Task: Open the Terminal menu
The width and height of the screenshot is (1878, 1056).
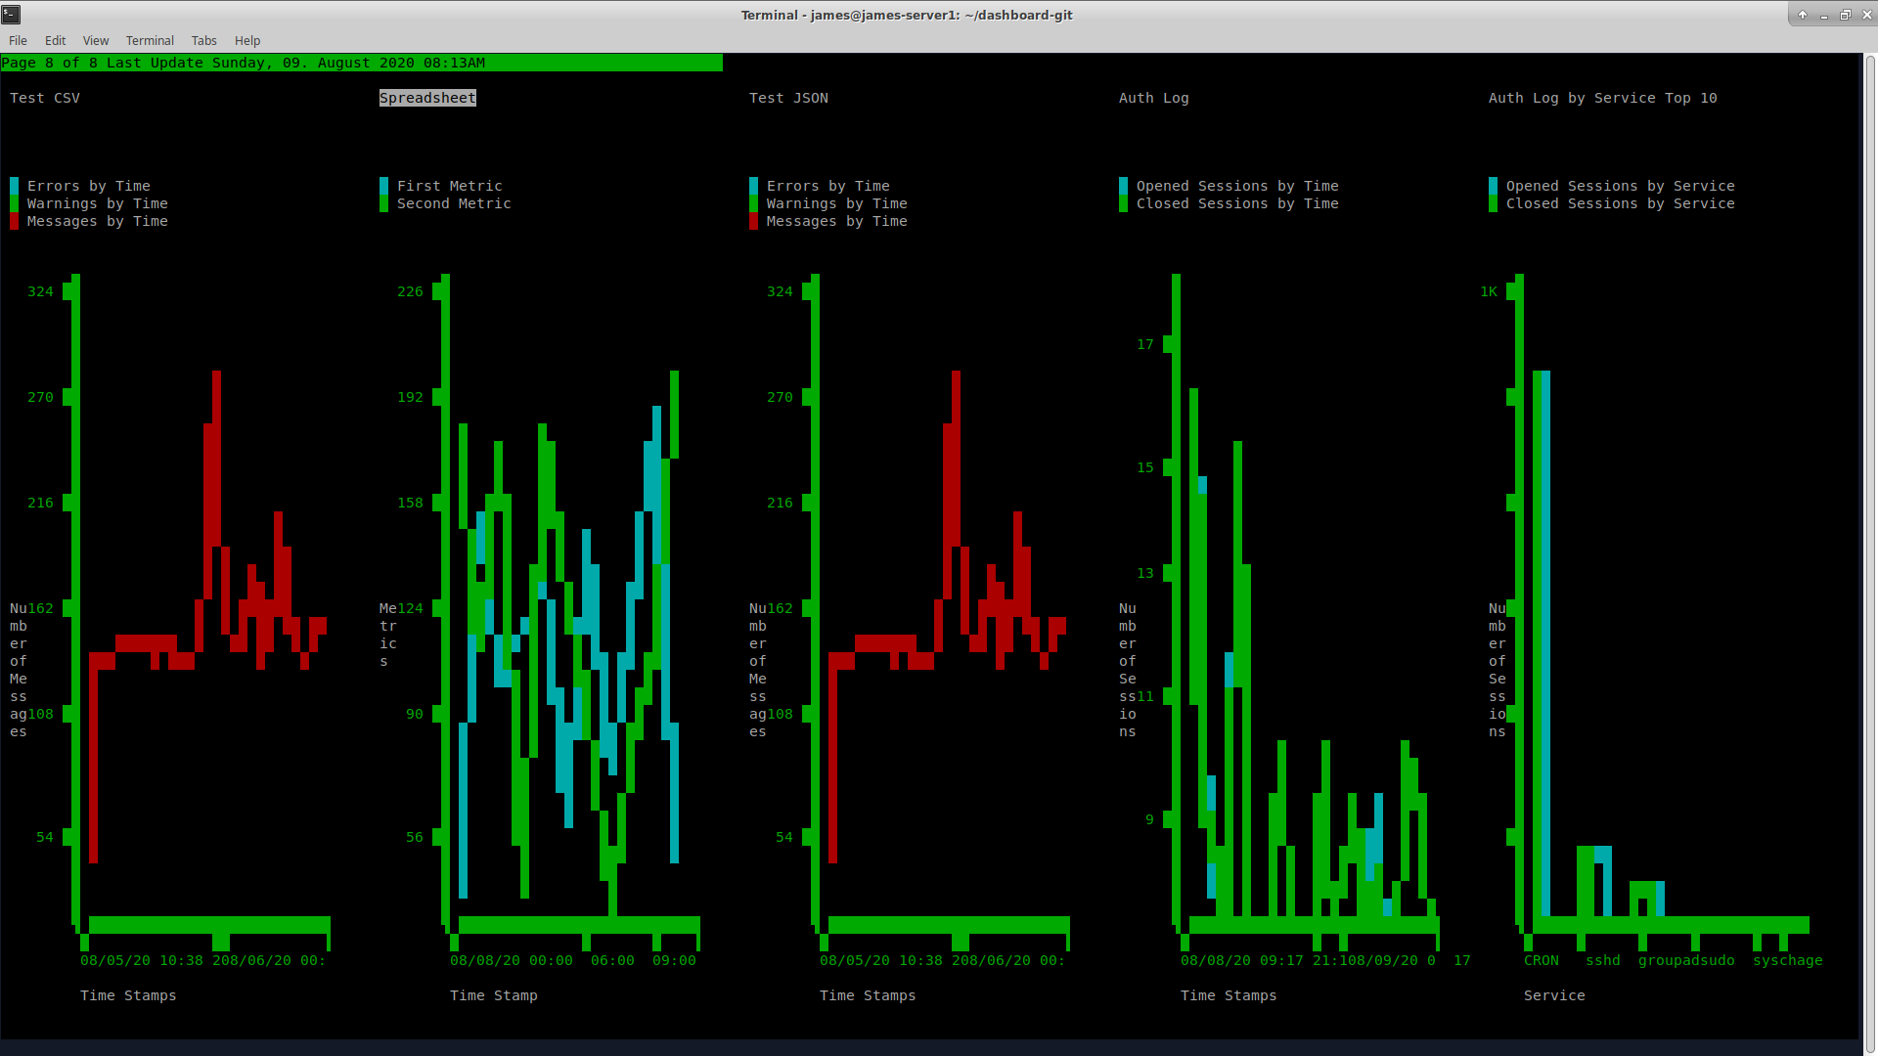Action: [150, 40]
